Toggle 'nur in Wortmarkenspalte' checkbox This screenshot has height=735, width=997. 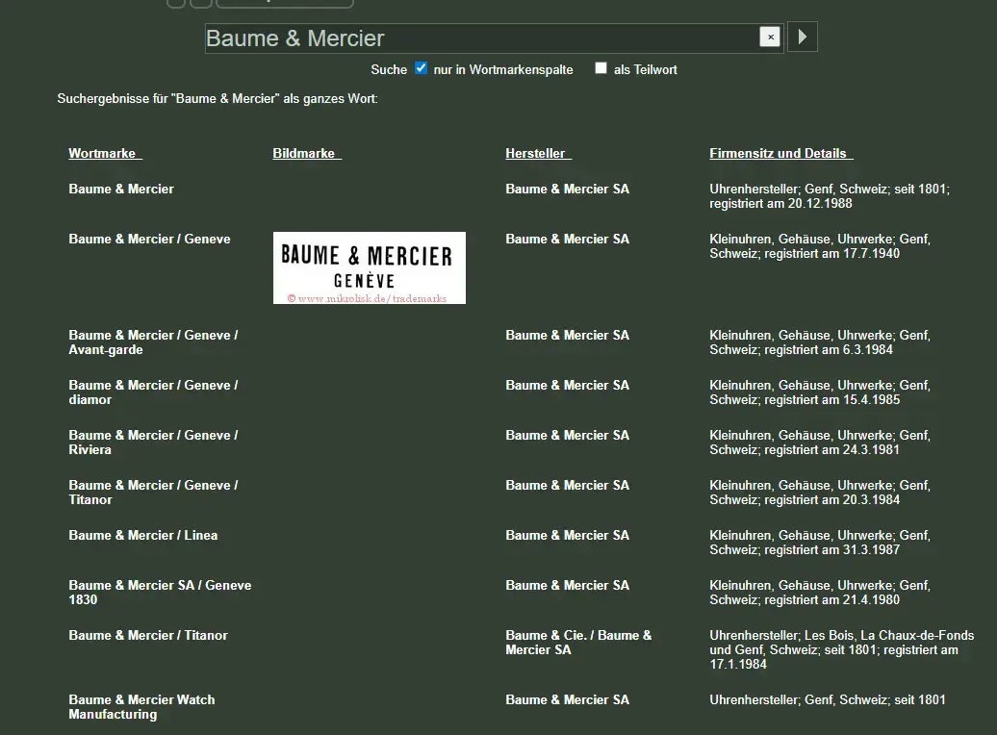(x=421, y=68)
